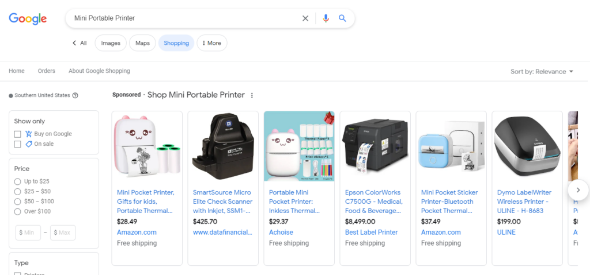Open the Orders link
Screen dimensions: 590x275
[x=46, y=71]
